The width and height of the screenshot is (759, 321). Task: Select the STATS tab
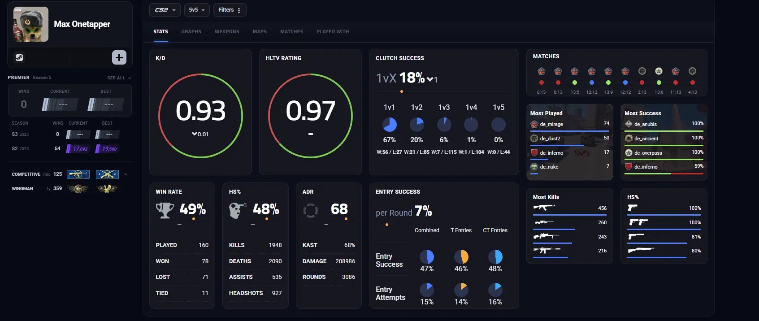pyautogui.click(x=160, y=32)
